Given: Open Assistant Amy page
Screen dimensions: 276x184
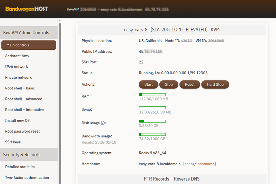Looking at the screenshot, I should [x=17, y=56].
